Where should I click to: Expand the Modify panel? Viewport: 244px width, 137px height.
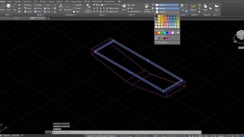coord(40,15)
